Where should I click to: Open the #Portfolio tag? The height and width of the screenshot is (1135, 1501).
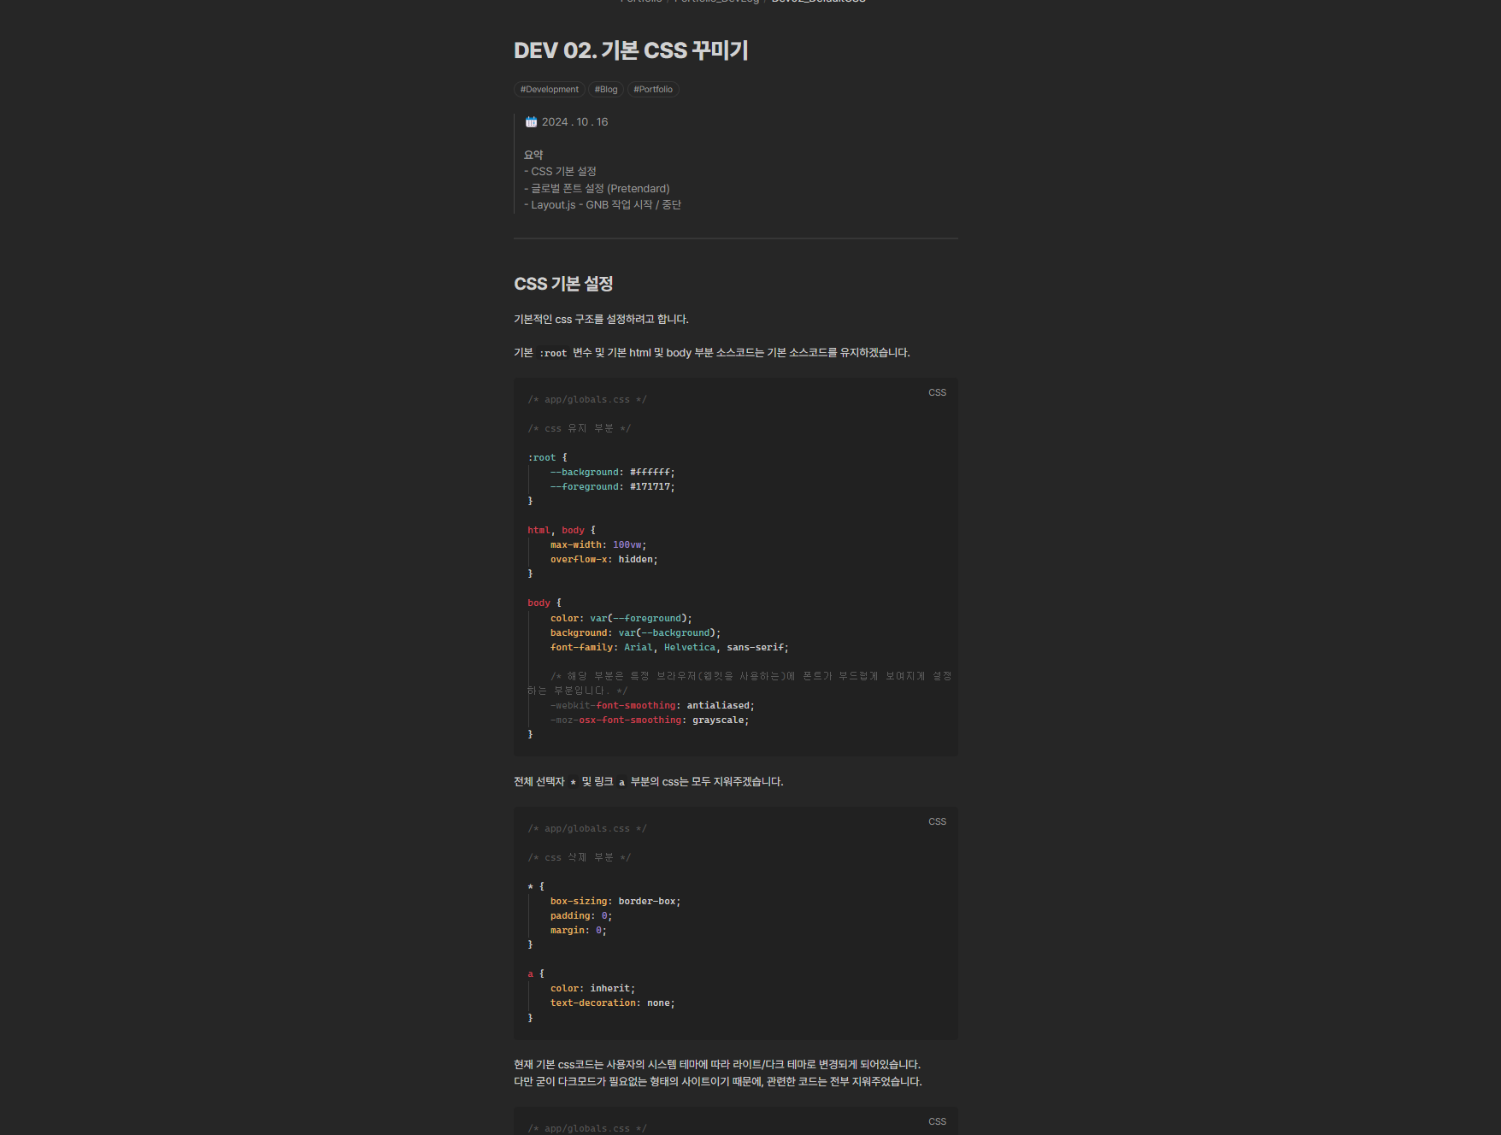click(x=653, y=90)
